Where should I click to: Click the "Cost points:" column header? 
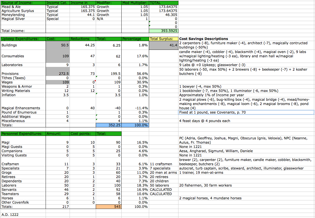pyautogui.click(x=83, y=134)
